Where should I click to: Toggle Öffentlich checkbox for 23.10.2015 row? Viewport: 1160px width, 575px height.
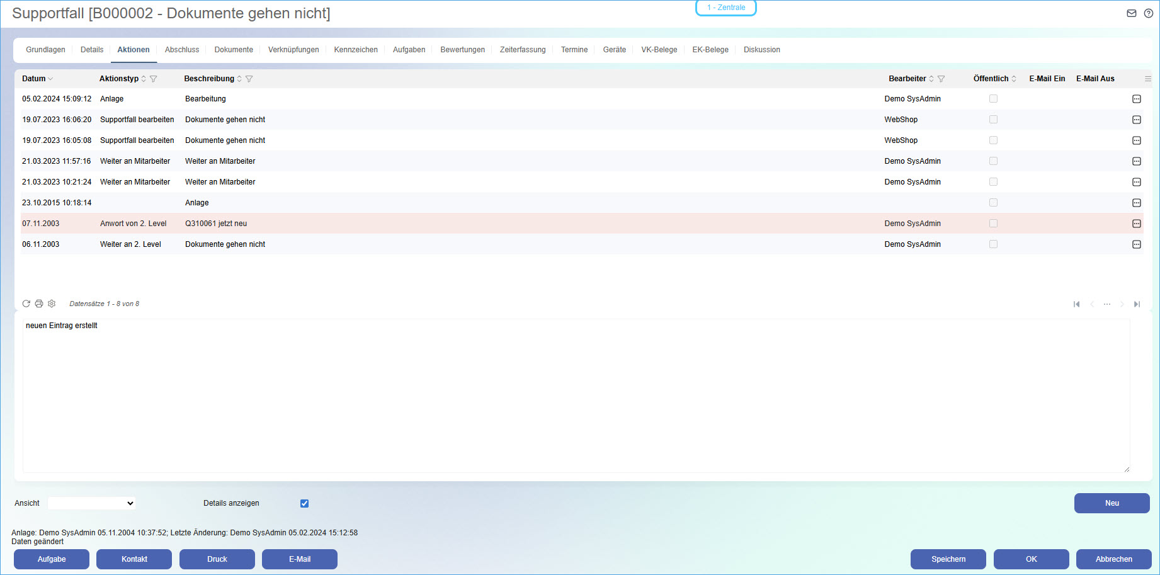tap(994, 203)
